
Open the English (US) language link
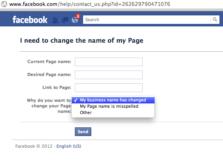[x=69, y=146]
